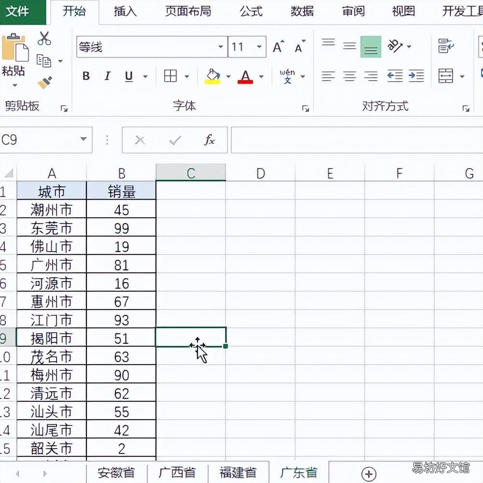The image size is (483, 483).
Task: Decrease font size with small A
Action: 300,47
